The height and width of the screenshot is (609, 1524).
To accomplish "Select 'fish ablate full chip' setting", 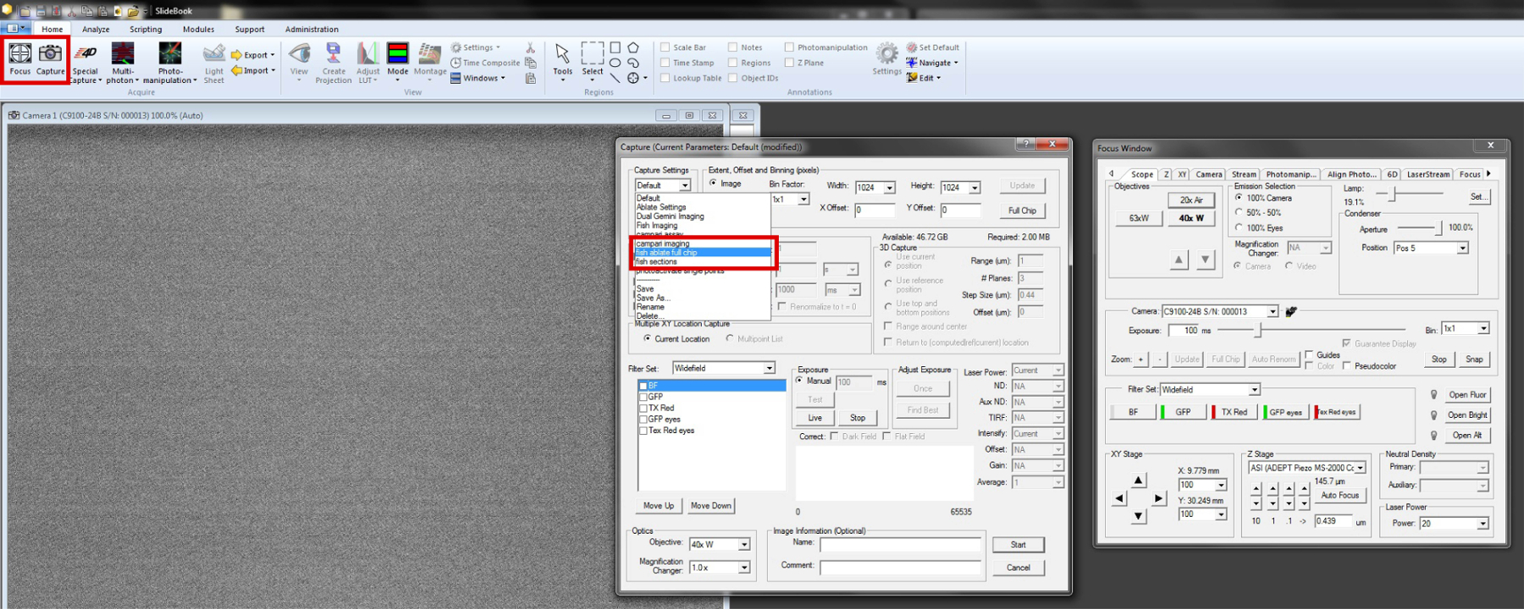I will click(x=701, y=253).
